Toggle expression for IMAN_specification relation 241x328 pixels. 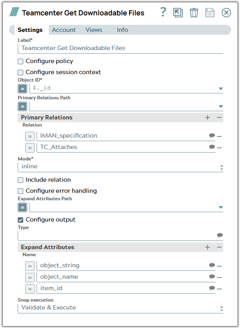pos(30,136)
